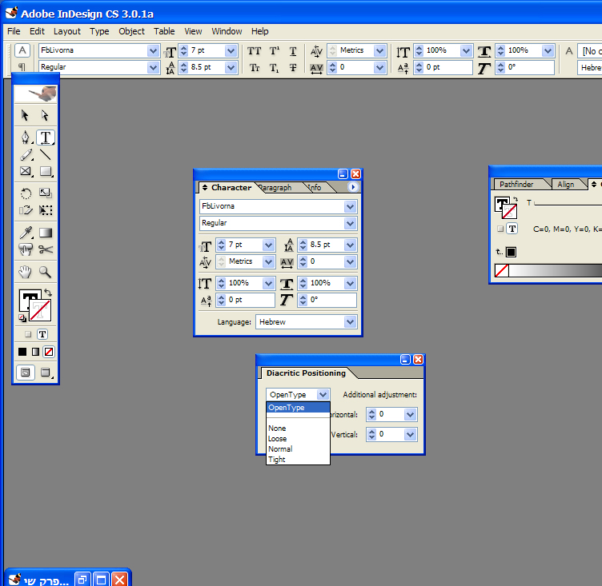
Task: Select the Pen tool
Action: 26,138
